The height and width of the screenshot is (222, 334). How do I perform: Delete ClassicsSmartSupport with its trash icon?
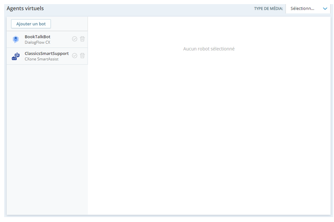(82, 55)
